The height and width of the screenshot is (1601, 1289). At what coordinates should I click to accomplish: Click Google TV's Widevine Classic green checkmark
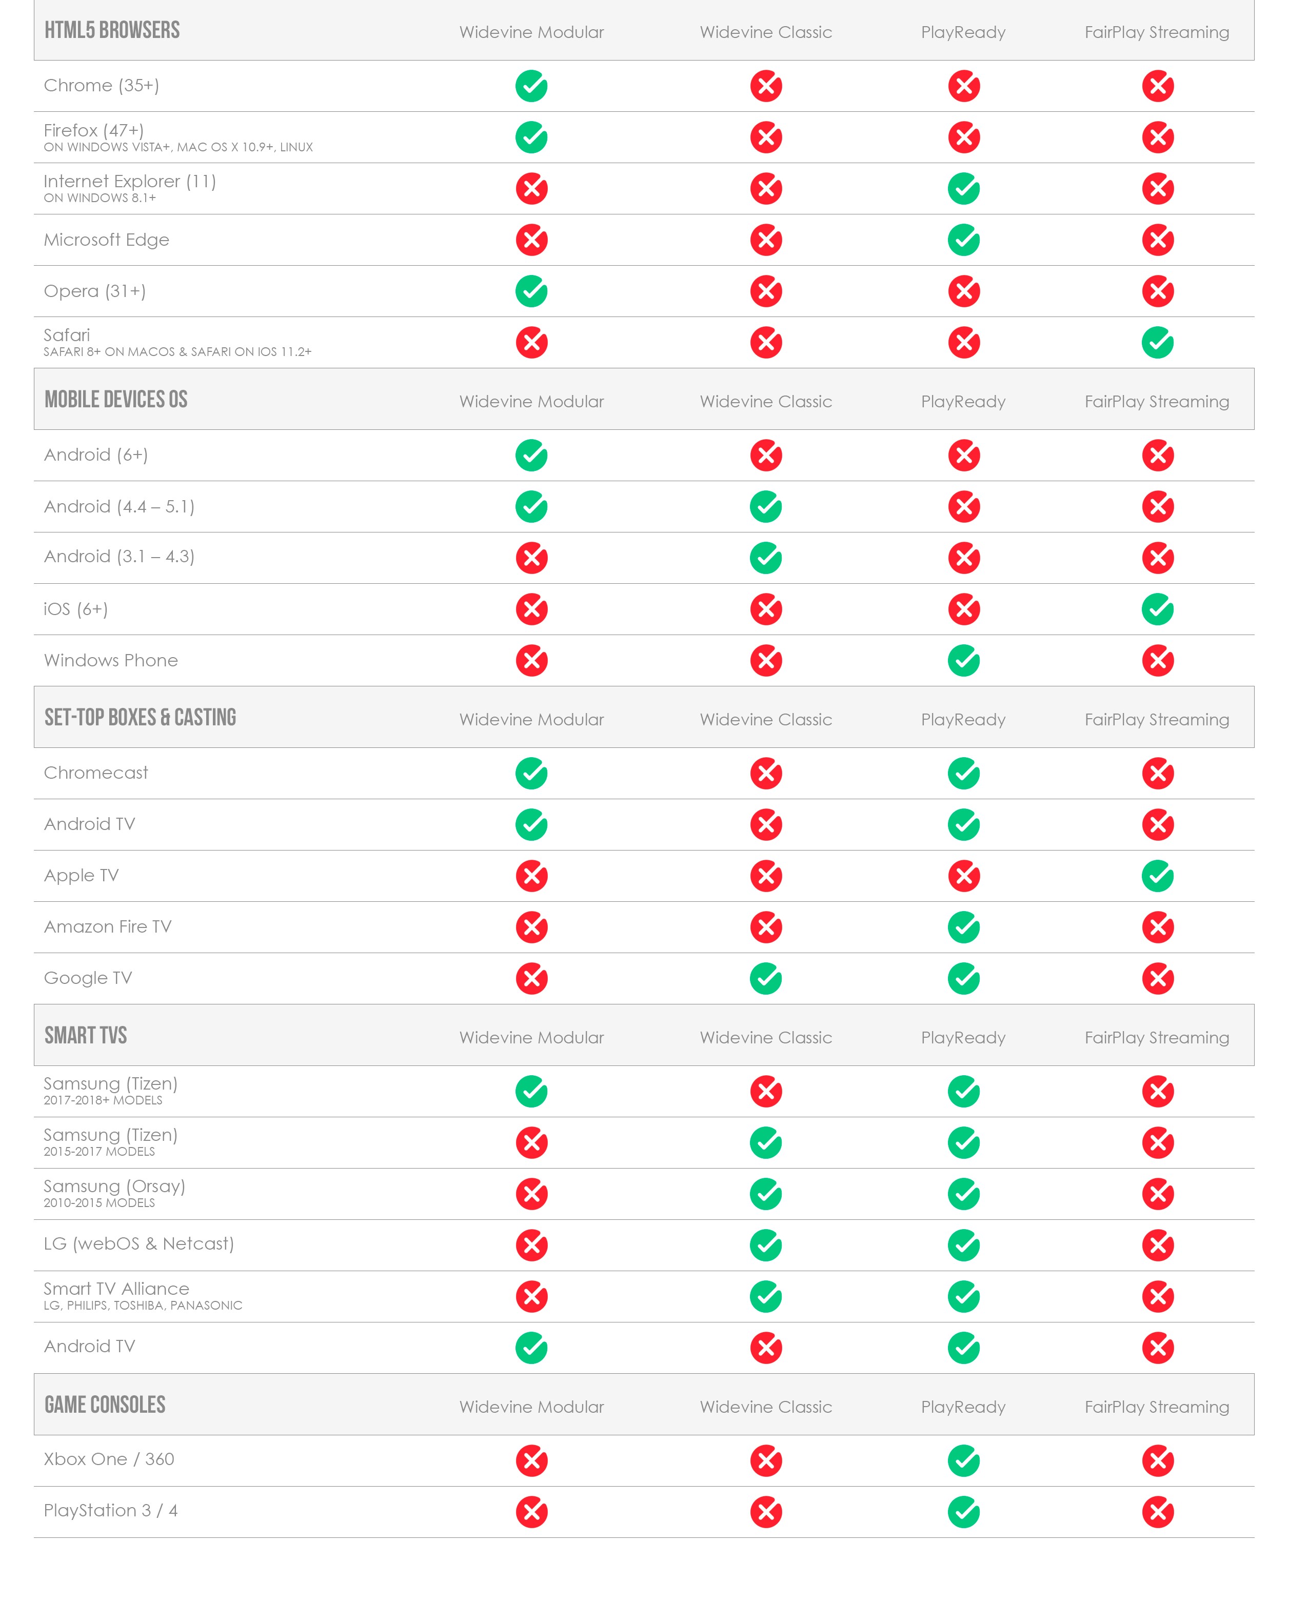(x=765, y=978)
